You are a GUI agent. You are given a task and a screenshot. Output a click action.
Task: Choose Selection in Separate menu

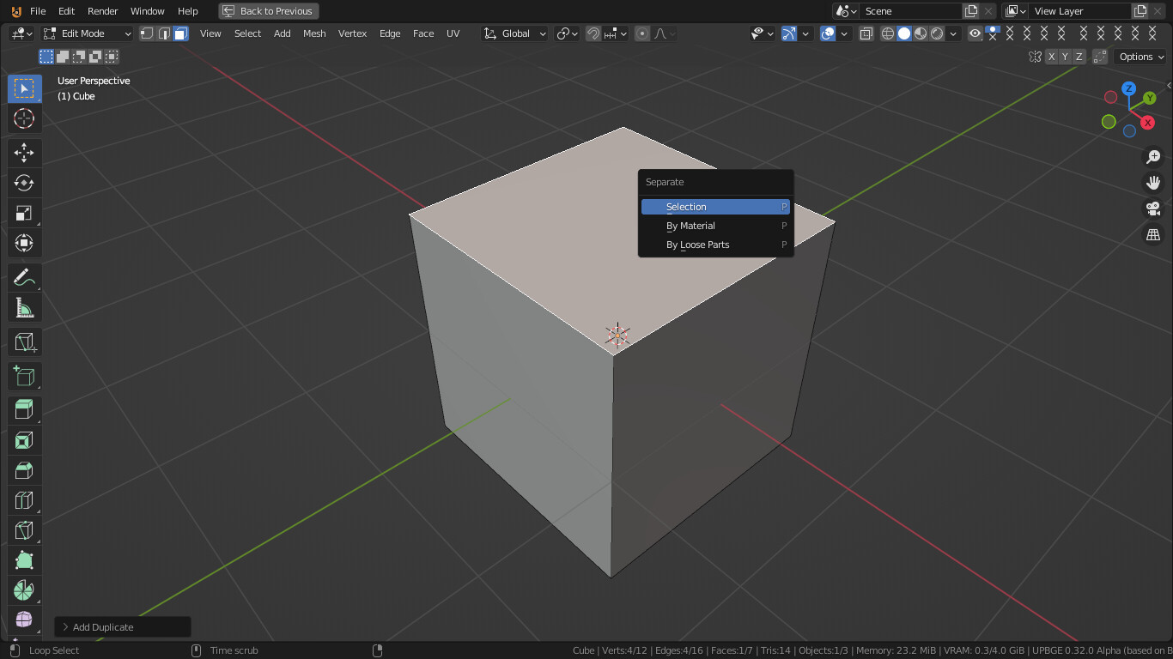click(715, 207)
